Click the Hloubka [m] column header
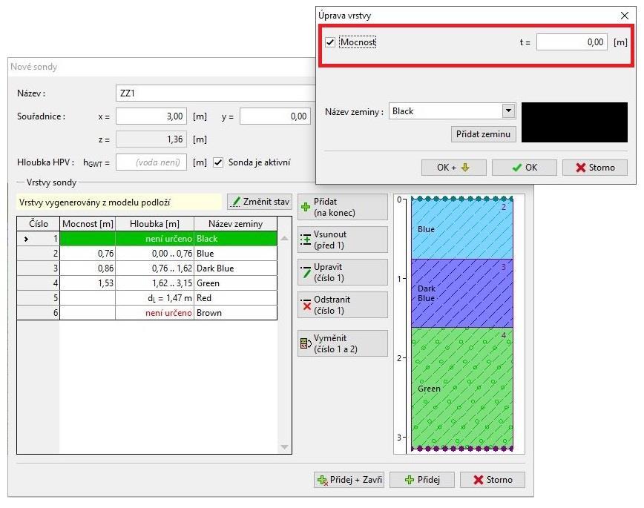The height and width of the screenshot is (508, 644). click(x=155, y=224)
